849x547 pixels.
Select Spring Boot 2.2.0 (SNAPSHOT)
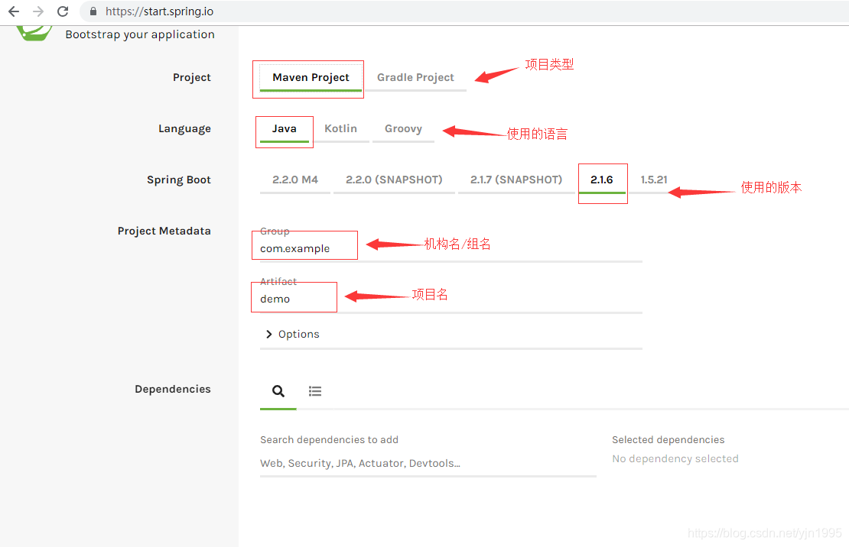pyautogui.click(x=394, y=180)
